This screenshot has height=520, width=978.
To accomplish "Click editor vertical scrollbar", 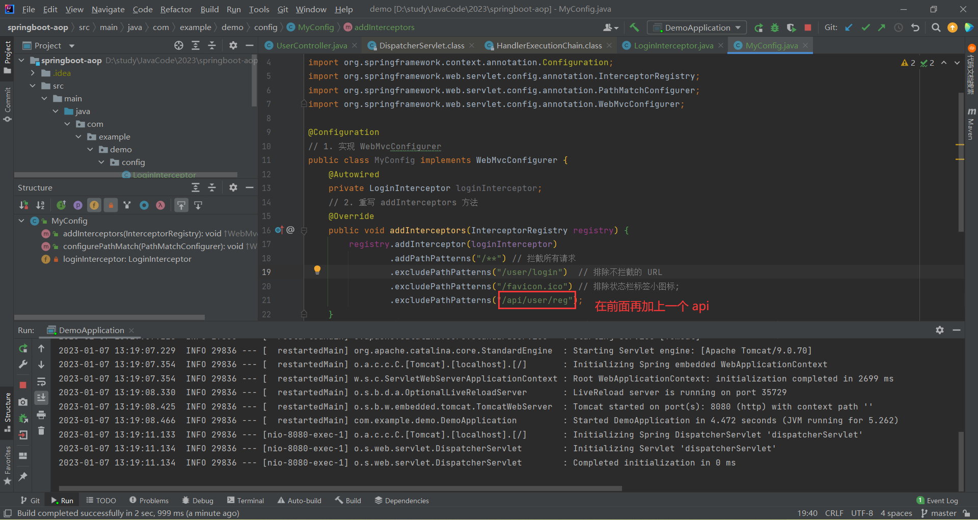I will point(961,162).
